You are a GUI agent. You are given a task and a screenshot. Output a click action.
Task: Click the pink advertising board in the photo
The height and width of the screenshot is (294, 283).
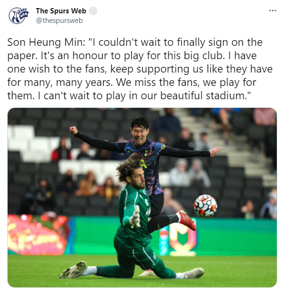38,234
